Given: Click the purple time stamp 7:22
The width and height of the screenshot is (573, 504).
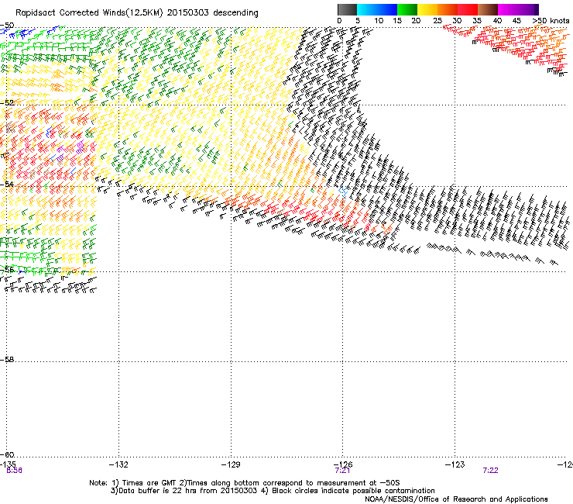Looking at the screenshot, I should (490, 471).
